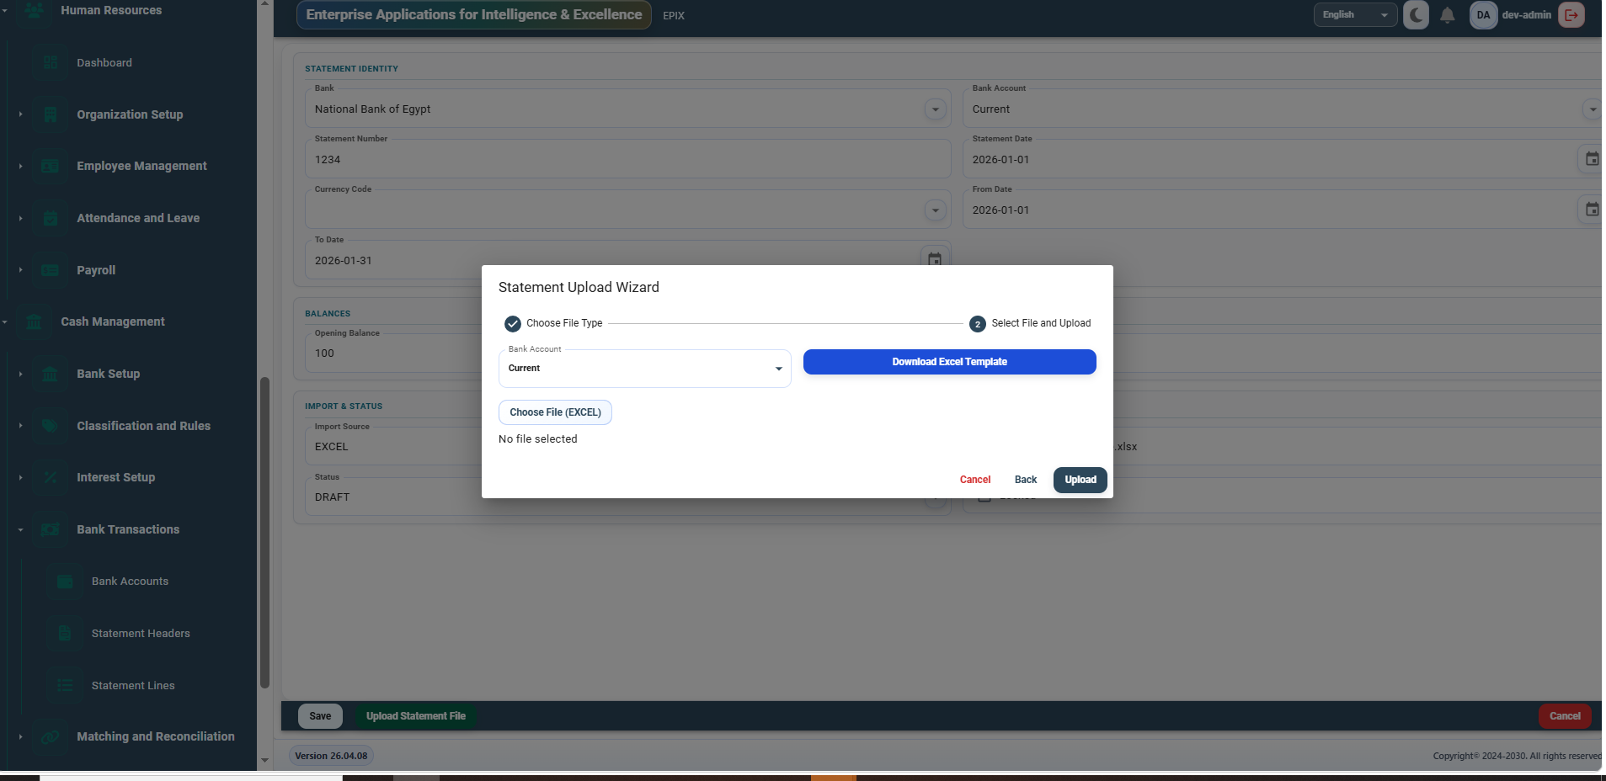Click the Interest Setup percent icon
This screenshot has height=781, width=1606.
click(x=51, y=477)
